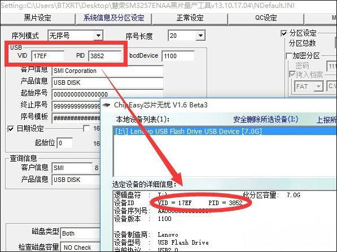
Task: Click the 密码 password field
Action: point(331,66)
